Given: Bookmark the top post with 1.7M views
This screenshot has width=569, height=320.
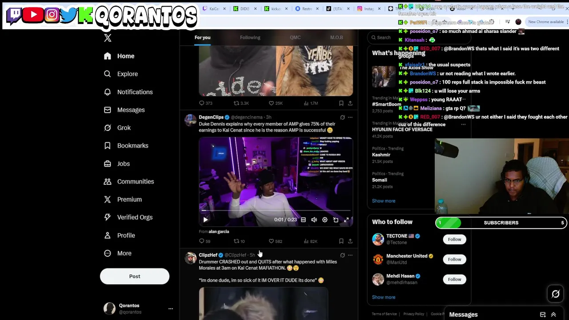Looking at the screenshot, I should pos(341,103).
